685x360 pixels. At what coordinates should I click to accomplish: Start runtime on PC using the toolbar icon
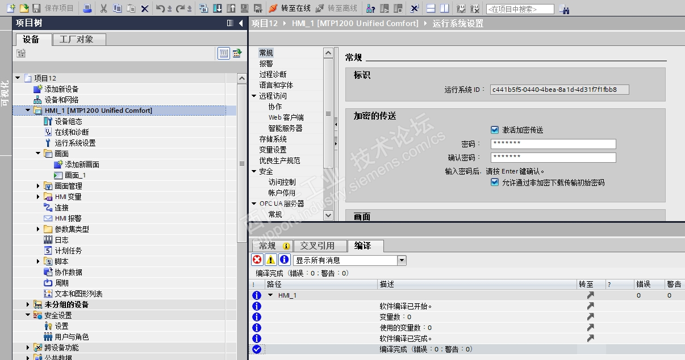tap(257, 9)
